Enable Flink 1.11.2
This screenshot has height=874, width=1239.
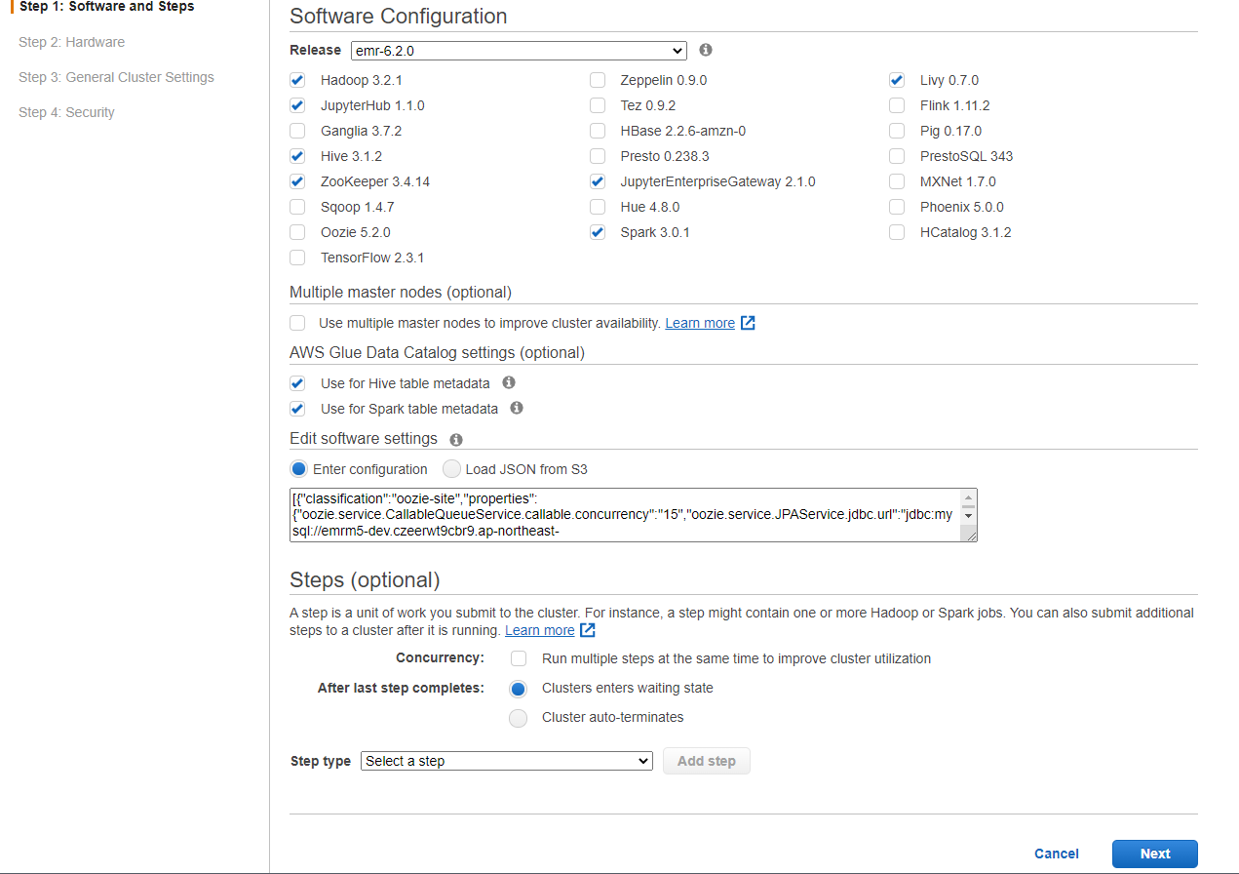pyautogui.click(x=897, y=105)
